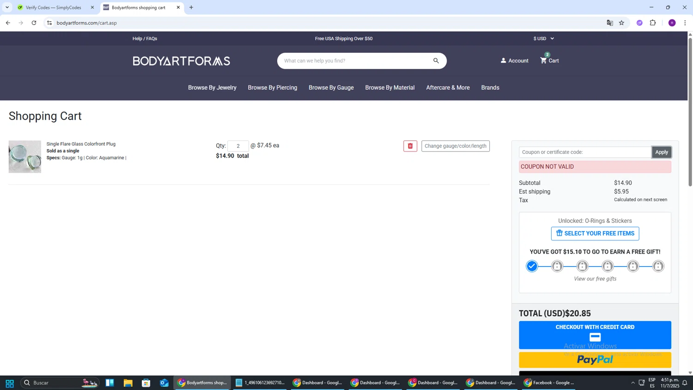Open Windows Start menu
Image resolution: width=693 pixels, height=390 pixels.
9,383
